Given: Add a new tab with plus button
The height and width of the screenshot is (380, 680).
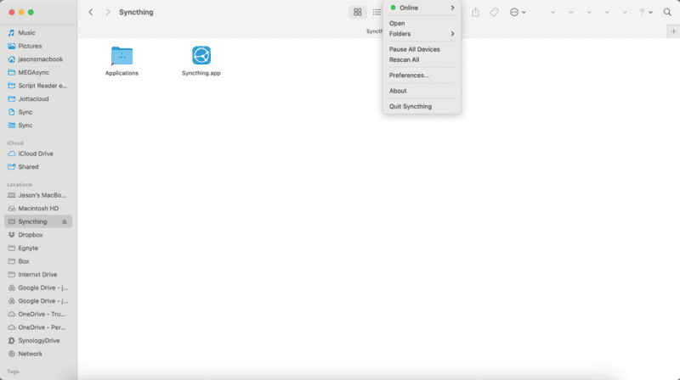Looking at the screenshot, I should [672, 31].
